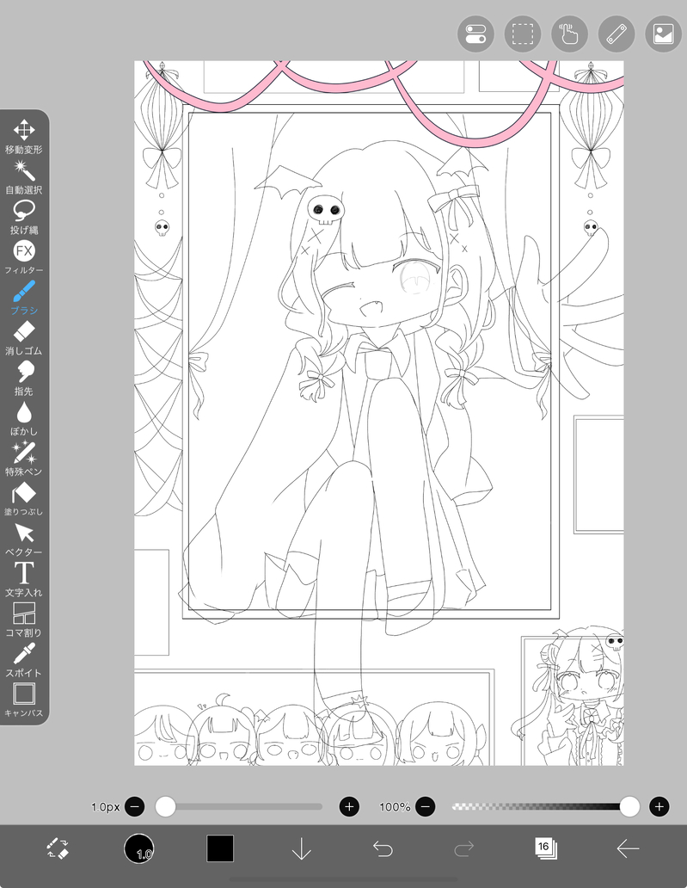Open the stabilizer hand-touch icon
This screenshot has height=888, width=687.
click(569, 34)
